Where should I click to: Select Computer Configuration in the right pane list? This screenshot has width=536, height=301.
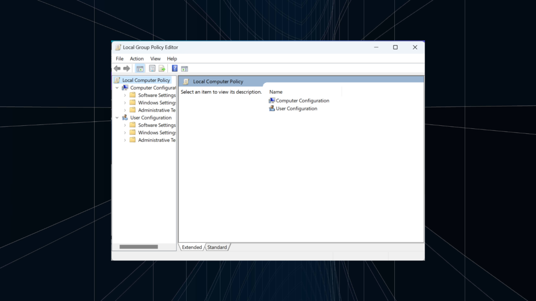[x=299, y=101]
